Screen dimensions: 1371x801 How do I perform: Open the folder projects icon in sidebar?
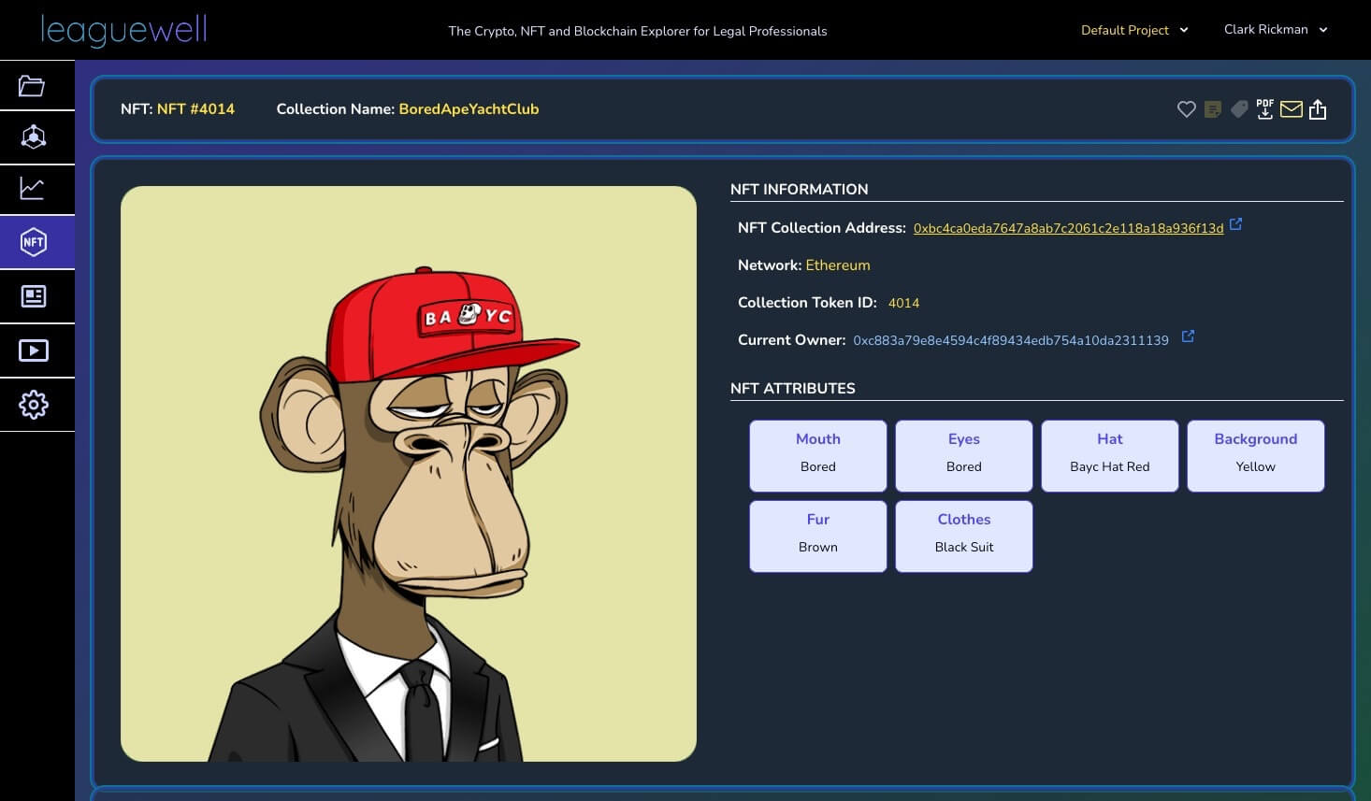pos(32,86)
